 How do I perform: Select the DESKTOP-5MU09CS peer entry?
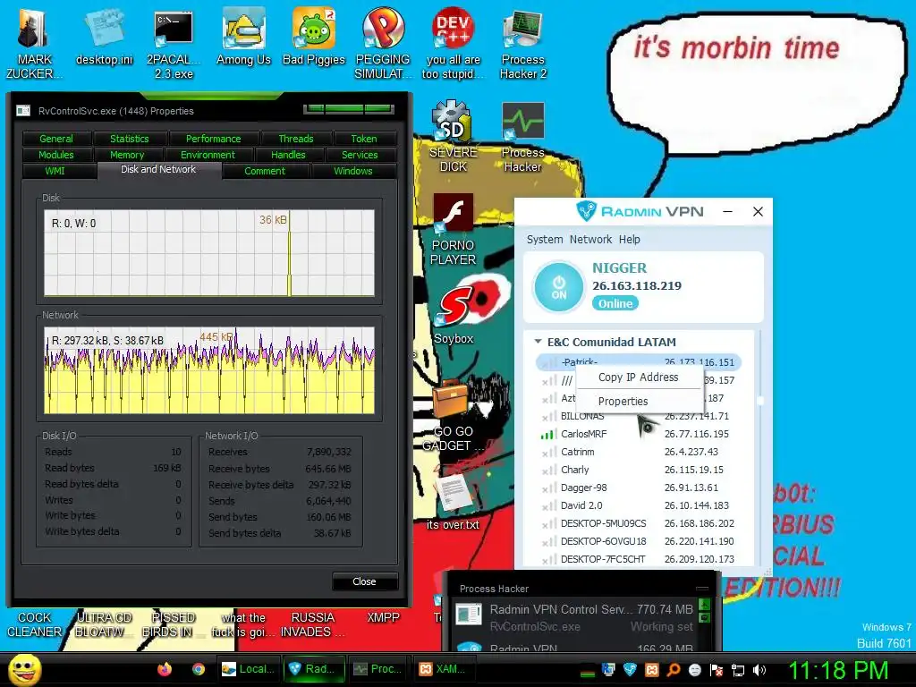(x=639, y=523)
